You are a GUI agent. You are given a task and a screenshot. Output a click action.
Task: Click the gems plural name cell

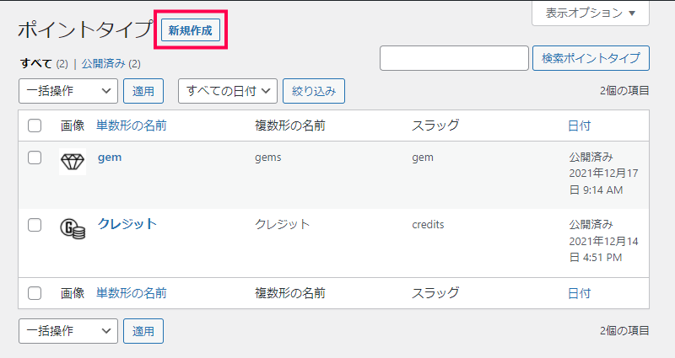coord(267,158)
